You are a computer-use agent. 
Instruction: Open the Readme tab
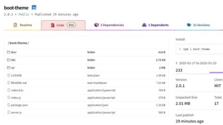coord(23,25)
